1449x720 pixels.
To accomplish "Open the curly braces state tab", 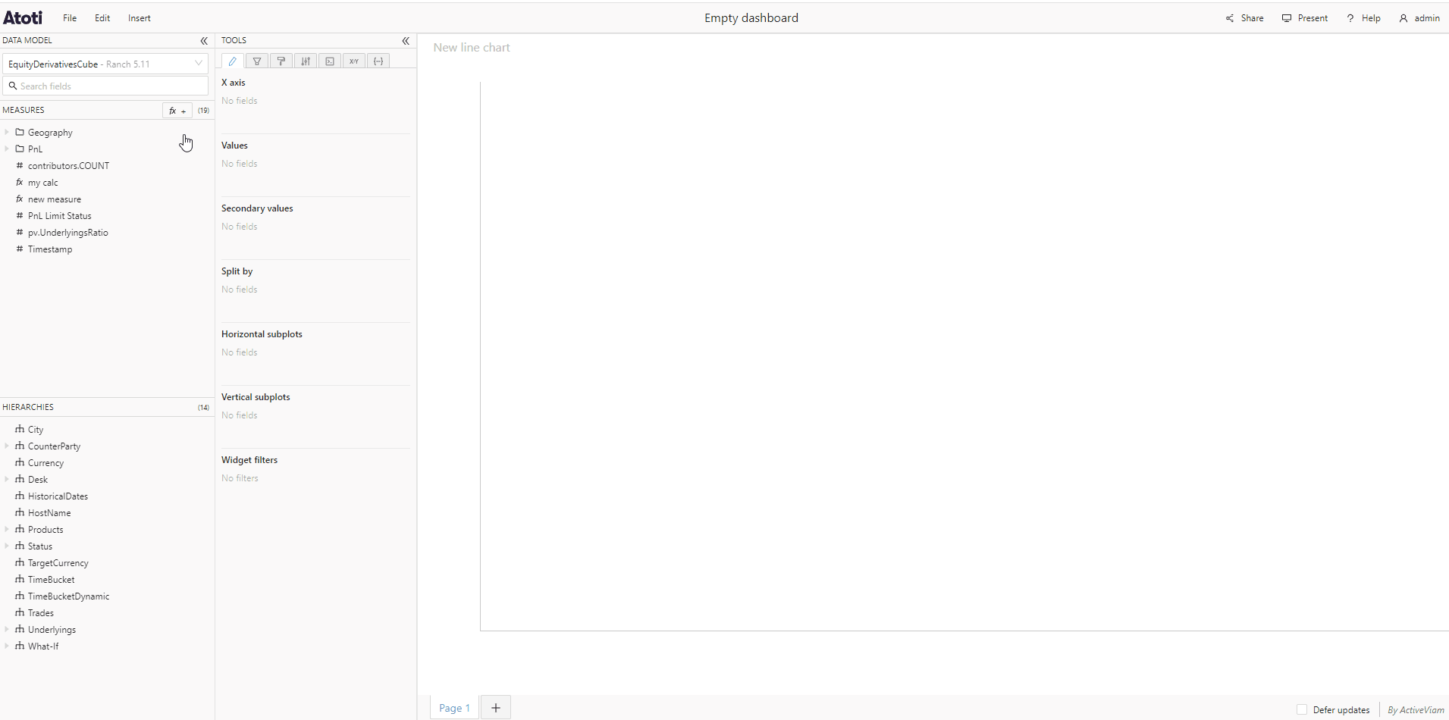I will [378, 61].
